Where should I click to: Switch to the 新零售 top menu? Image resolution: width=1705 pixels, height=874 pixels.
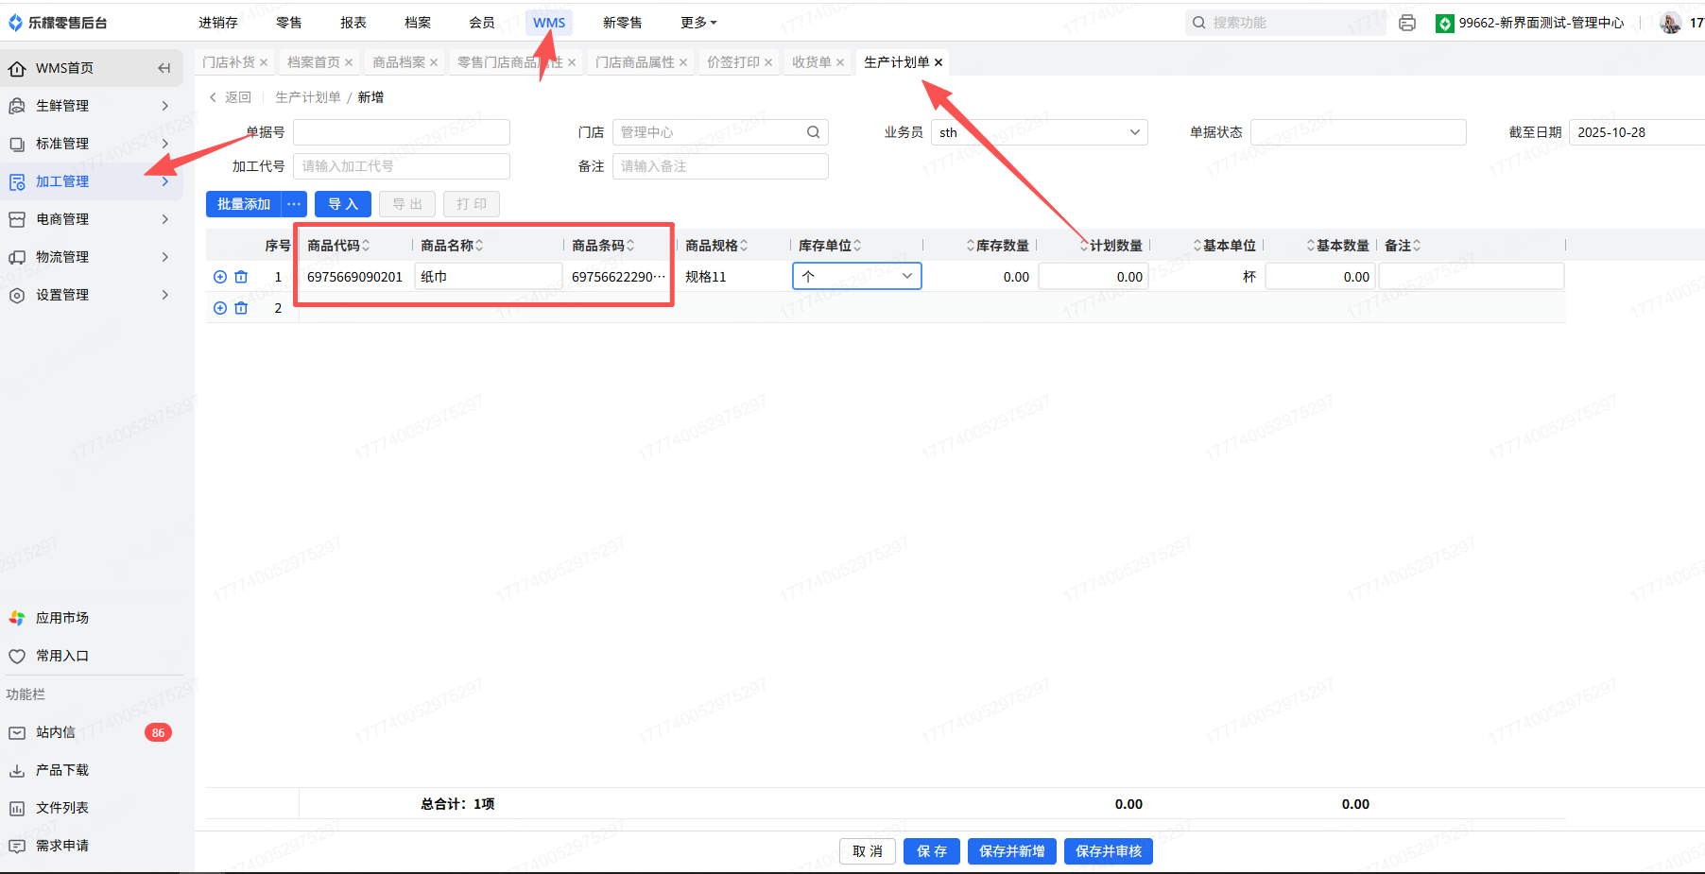pos(623,23)
